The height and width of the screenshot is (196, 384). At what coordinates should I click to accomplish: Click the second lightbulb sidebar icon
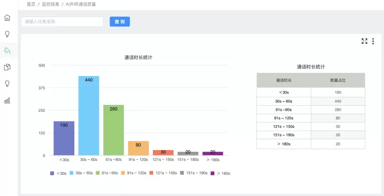(x=7, y=84)
